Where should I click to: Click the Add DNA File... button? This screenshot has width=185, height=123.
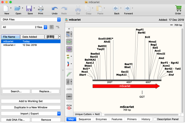(15, 120)
